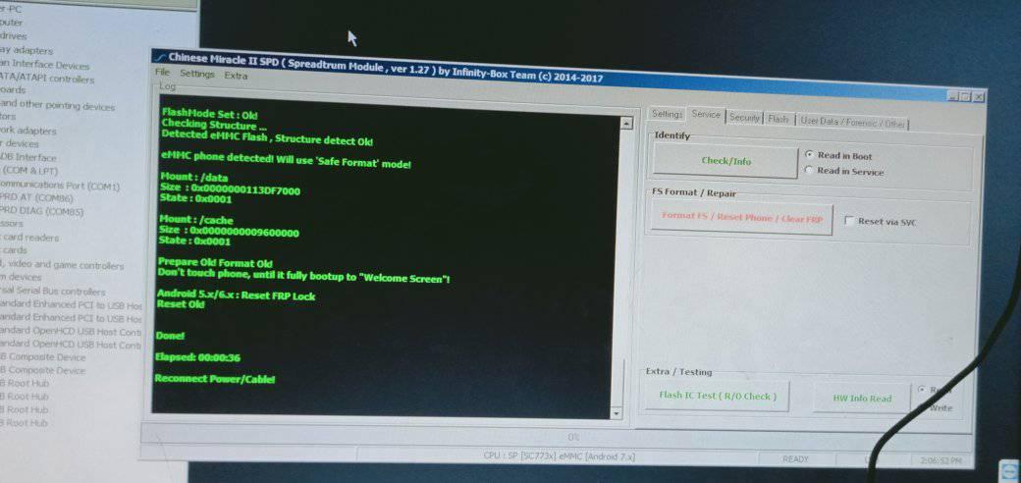This screenshot has height=483, width=1021.
Task: Click 'Done!' log line
Action: 170,336
